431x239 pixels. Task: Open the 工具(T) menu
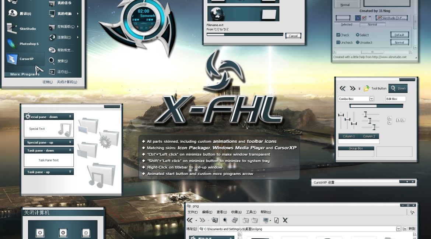(x=251, y=212)
